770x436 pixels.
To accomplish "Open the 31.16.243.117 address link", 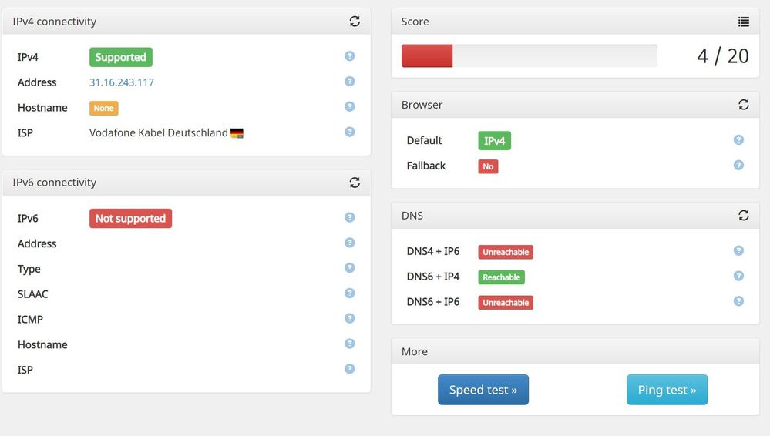I will click(x=121, y=82).
